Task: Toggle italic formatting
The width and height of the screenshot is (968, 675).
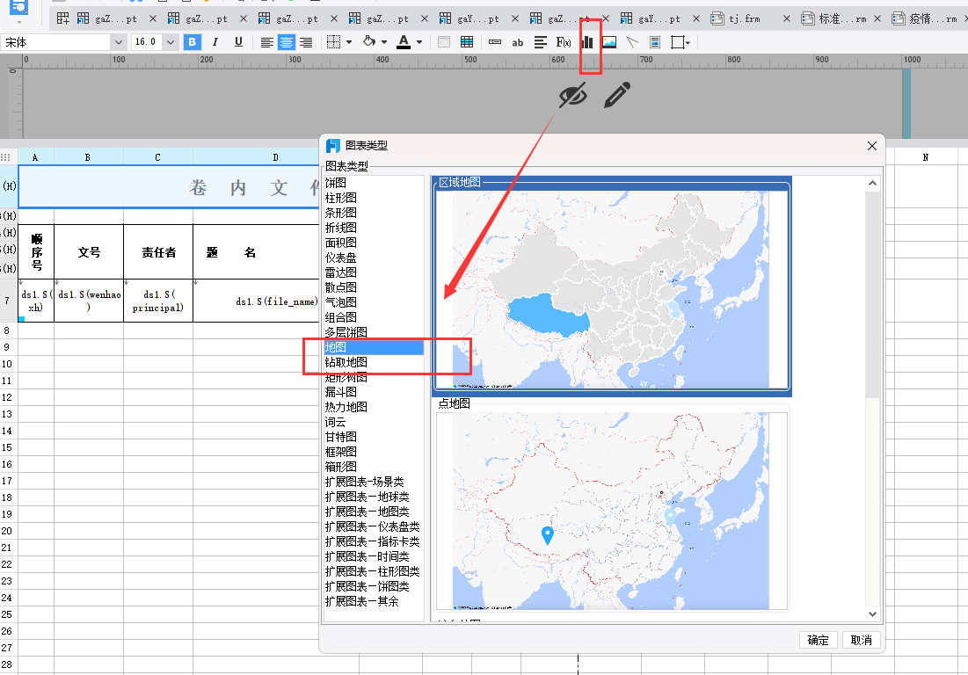Action: pyautogui.click(x=215, y=42)
